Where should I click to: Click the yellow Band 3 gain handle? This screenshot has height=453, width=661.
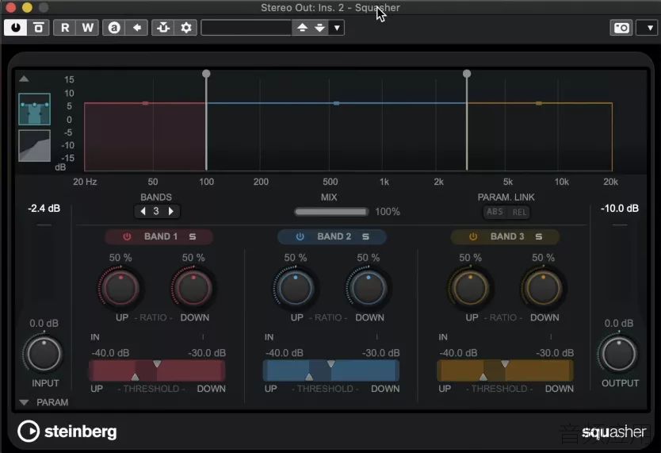pos(539,103)
